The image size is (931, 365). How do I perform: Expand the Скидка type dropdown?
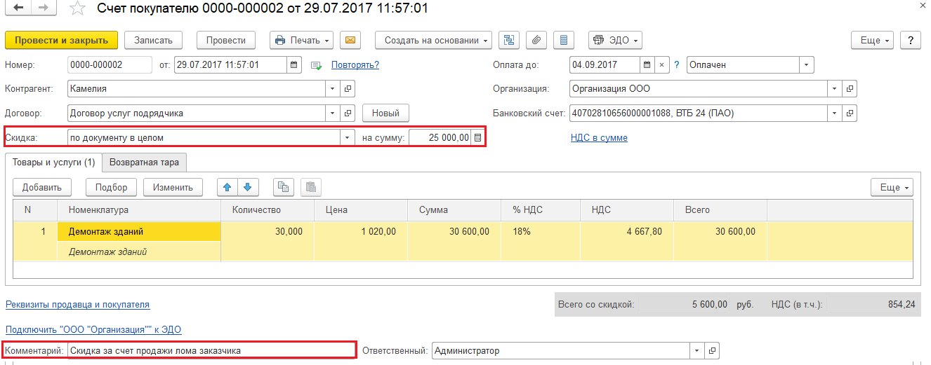[347, 137]
